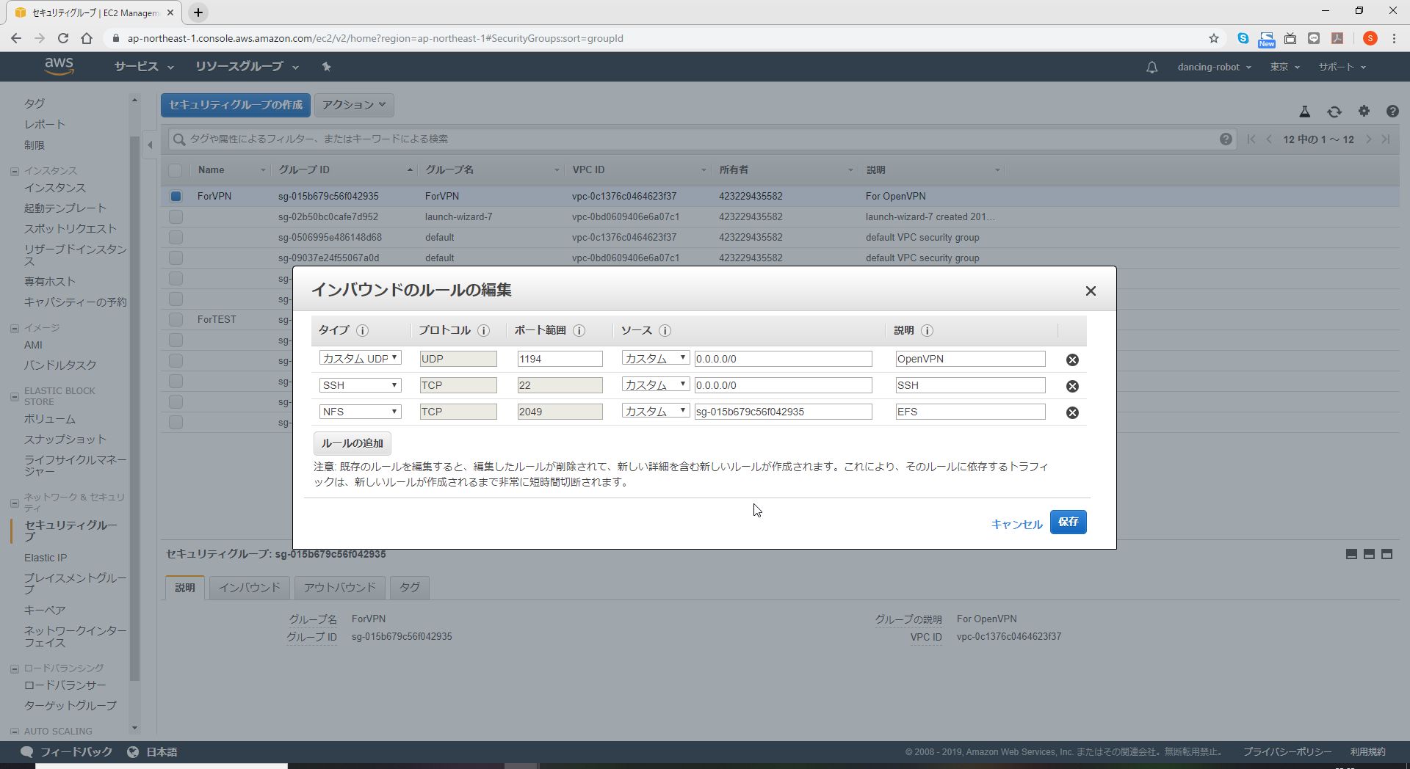The image size is (1410, 769).
Task: Open the settings gear icon
Action: pos(1364,112)
